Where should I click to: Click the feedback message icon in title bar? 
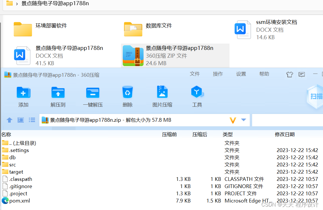point(302,74)
